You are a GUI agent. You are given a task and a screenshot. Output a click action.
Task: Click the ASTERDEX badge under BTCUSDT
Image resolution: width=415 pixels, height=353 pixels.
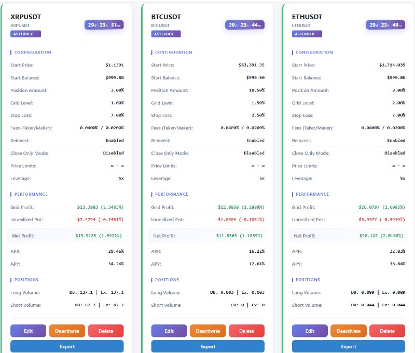166,34
